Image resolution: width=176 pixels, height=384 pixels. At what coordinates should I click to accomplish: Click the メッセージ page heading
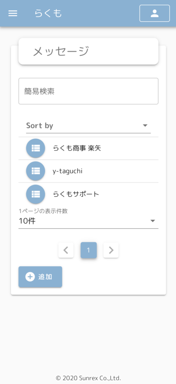coord(61,51)
